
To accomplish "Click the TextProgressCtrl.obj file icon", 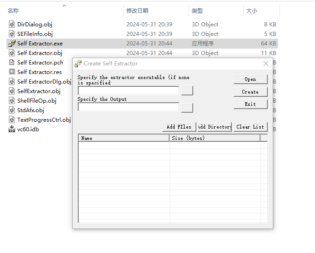I will pyautogui.click(x=12, y=119).
